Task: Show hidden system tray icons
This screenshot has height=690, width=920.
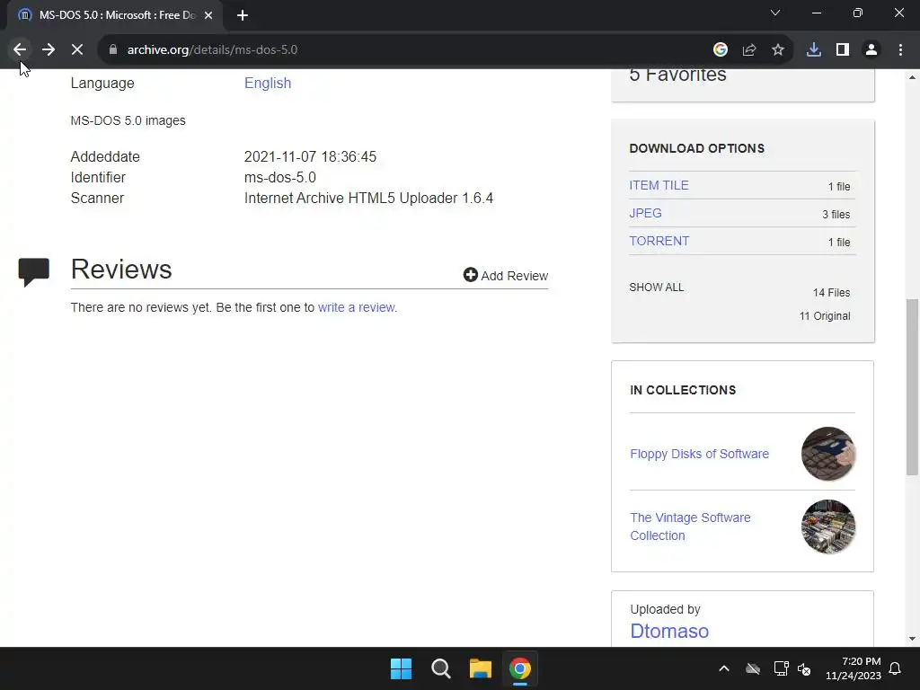Action: click(x=724, y=668)
